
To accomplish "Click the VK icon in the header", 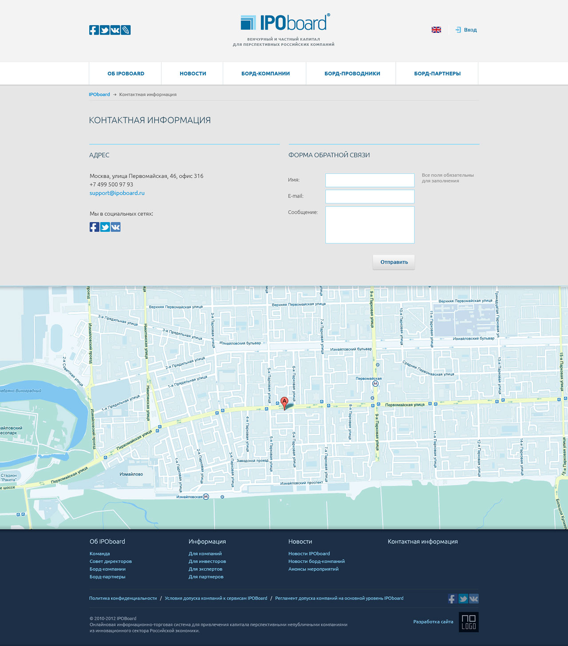I will (115, 30).
